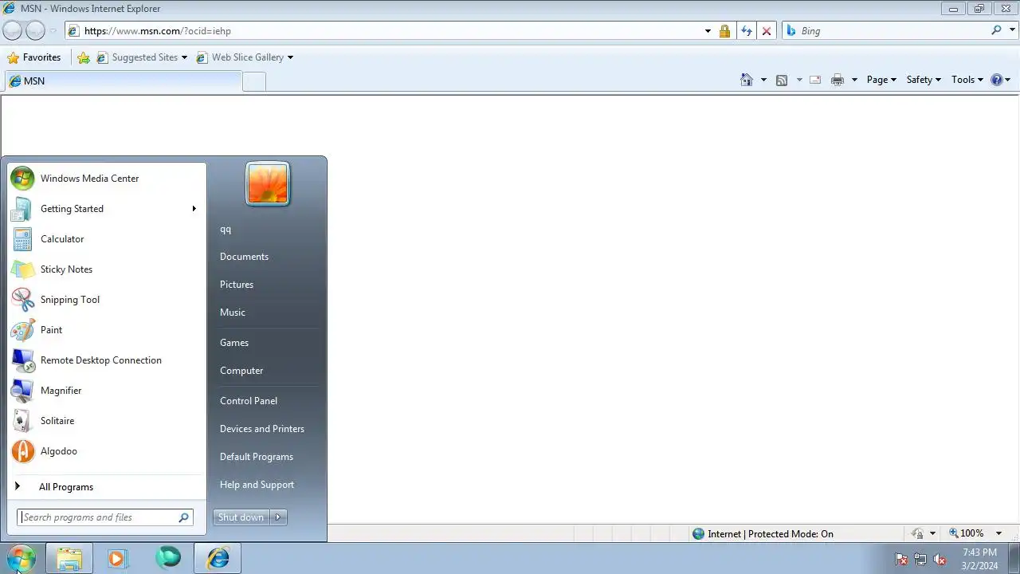Open Shut down options arrow
The image size is (1020, 574).
point(279,517)
